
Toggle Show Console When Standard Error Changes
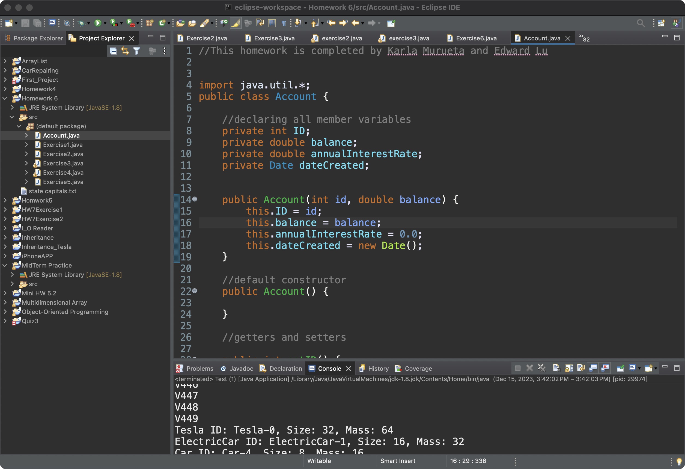pyautogui.click(x=605, y=368)
